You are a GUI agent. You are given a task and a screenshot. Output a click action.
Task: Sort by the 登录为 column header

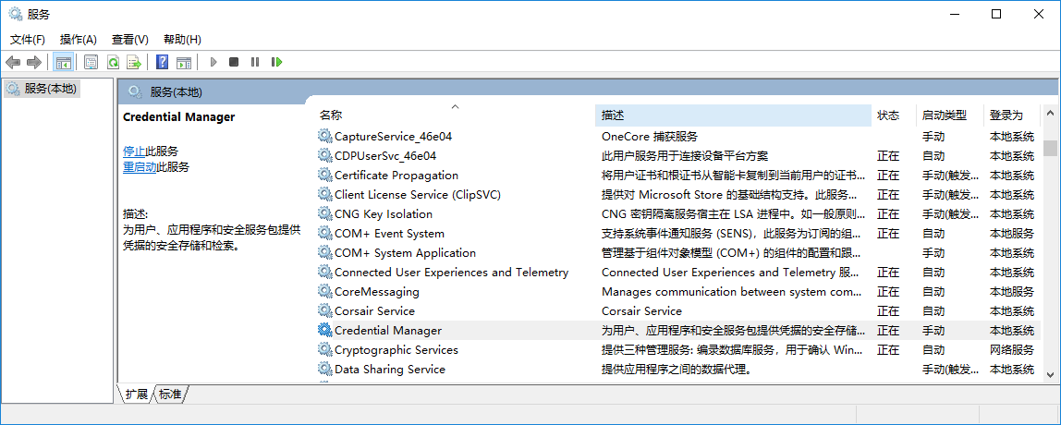(1012, 115)
